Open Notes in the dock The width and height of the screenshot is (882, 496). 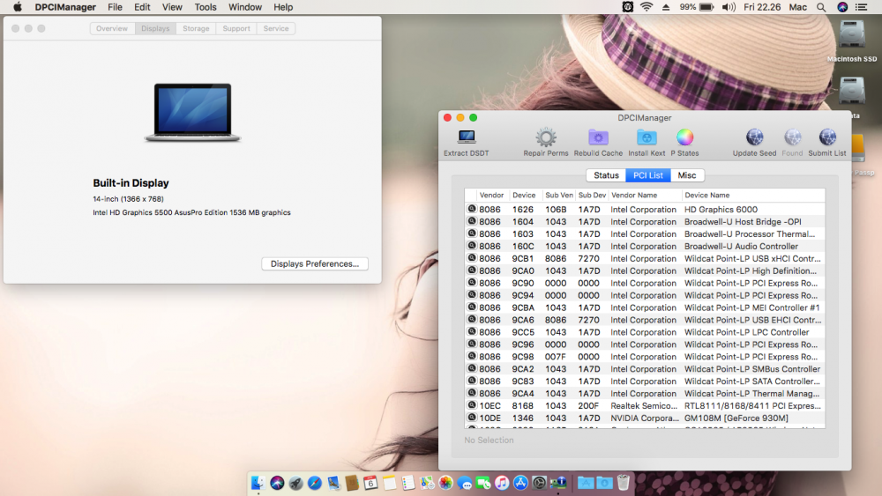[x=389, y=483]
